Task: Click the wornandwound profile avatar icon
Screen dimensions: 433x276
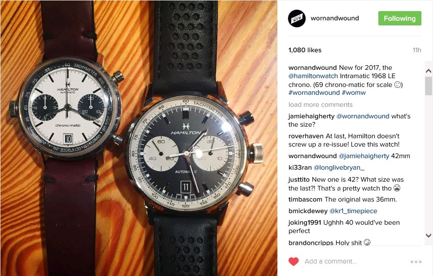Action: click(296, 18)
